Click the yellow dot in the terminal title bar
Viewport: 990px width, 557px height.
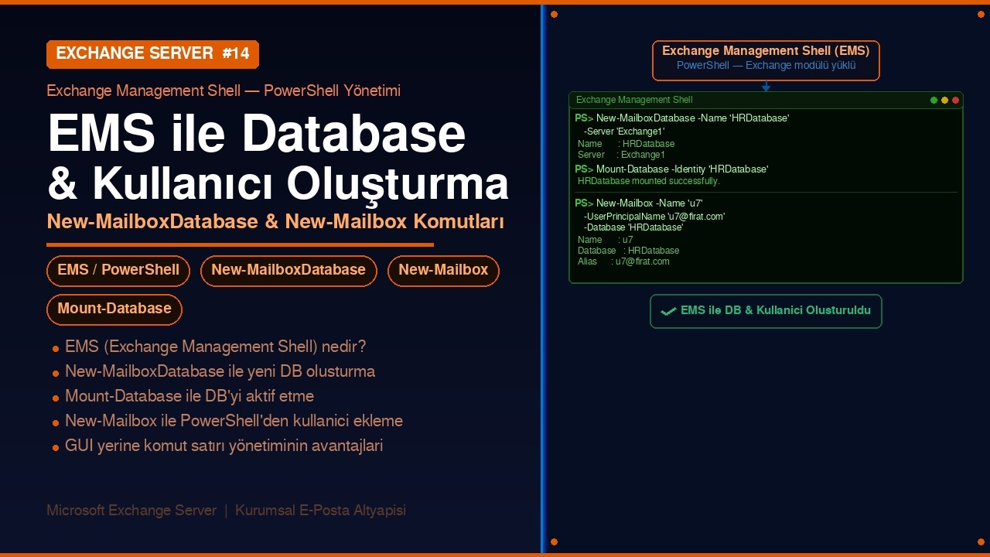[x=944, y=100]
